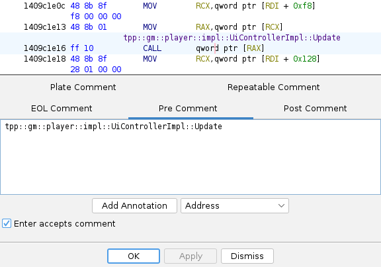The image size is (381, 267).
Task: Click address 1409c1e13 in listing
Action: pyautogui.click(x=45, y=27)
